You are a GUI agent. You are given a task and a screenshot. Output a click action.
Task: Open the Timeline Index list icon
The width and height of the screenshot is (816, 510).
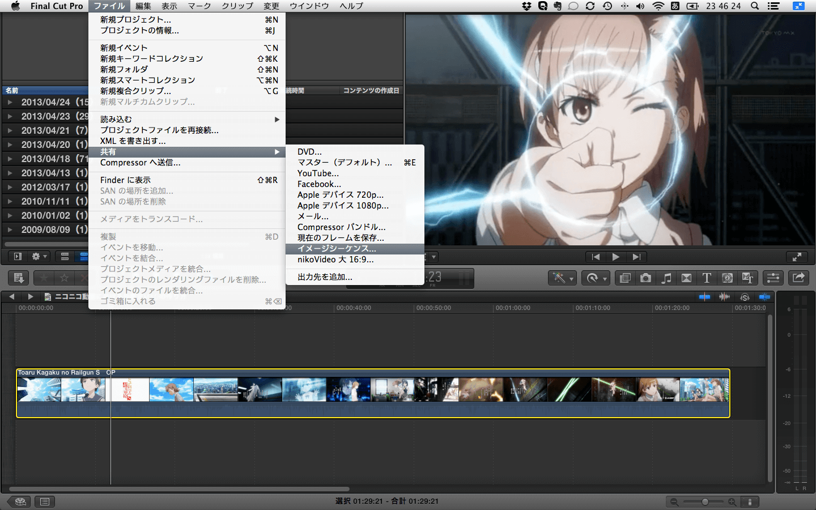[45, 501]
